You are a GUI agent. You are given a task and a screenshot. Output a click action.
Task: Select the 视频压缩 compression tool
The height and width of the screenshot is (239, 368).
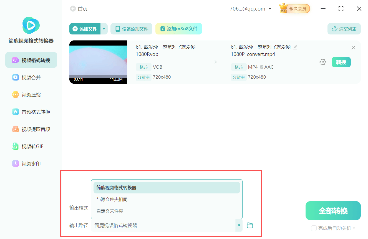click(x=31, y=94)
